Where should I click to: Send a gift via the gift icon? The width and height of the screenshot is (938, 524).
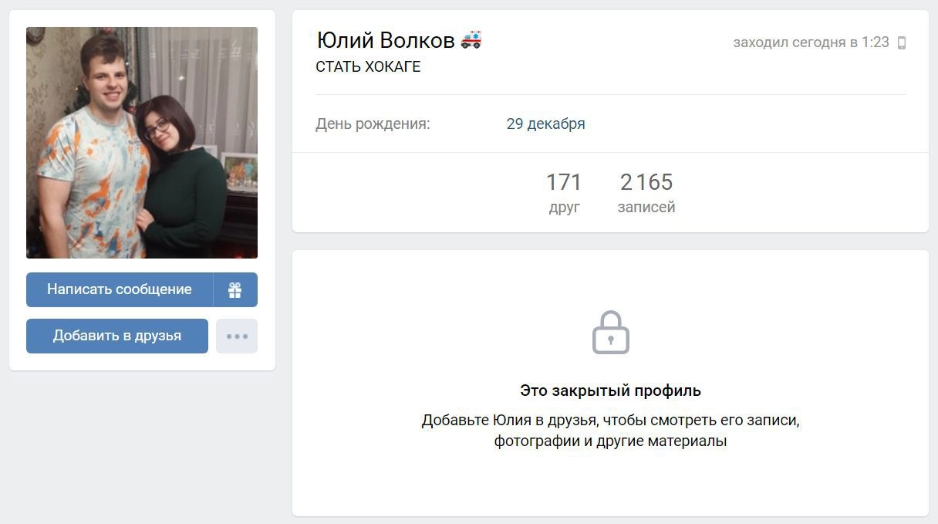pyautogui.click(x=235, y=289)
